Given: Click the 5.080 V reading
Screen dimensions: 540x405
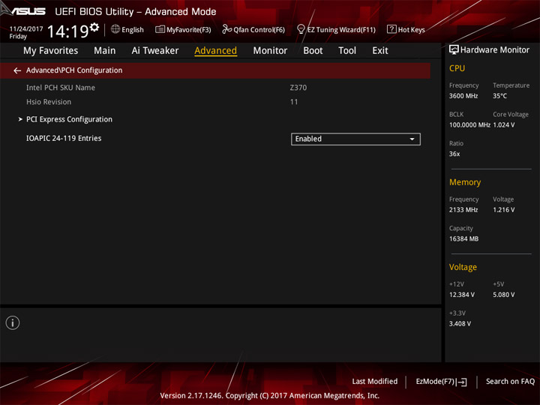Looking at the screenshot, I should [x=504, y=295].
